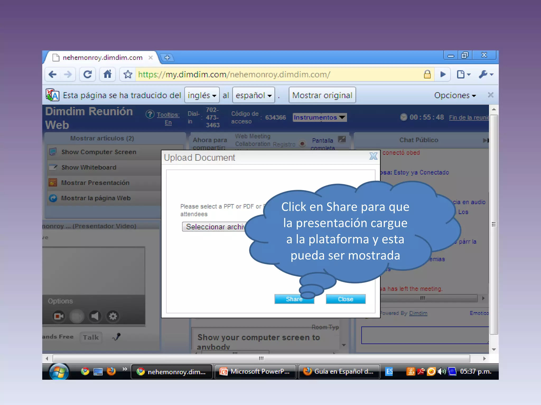Open the browser page menu icon
The height and width of the screenshot is (405, 541).
(x=463, y=75)
